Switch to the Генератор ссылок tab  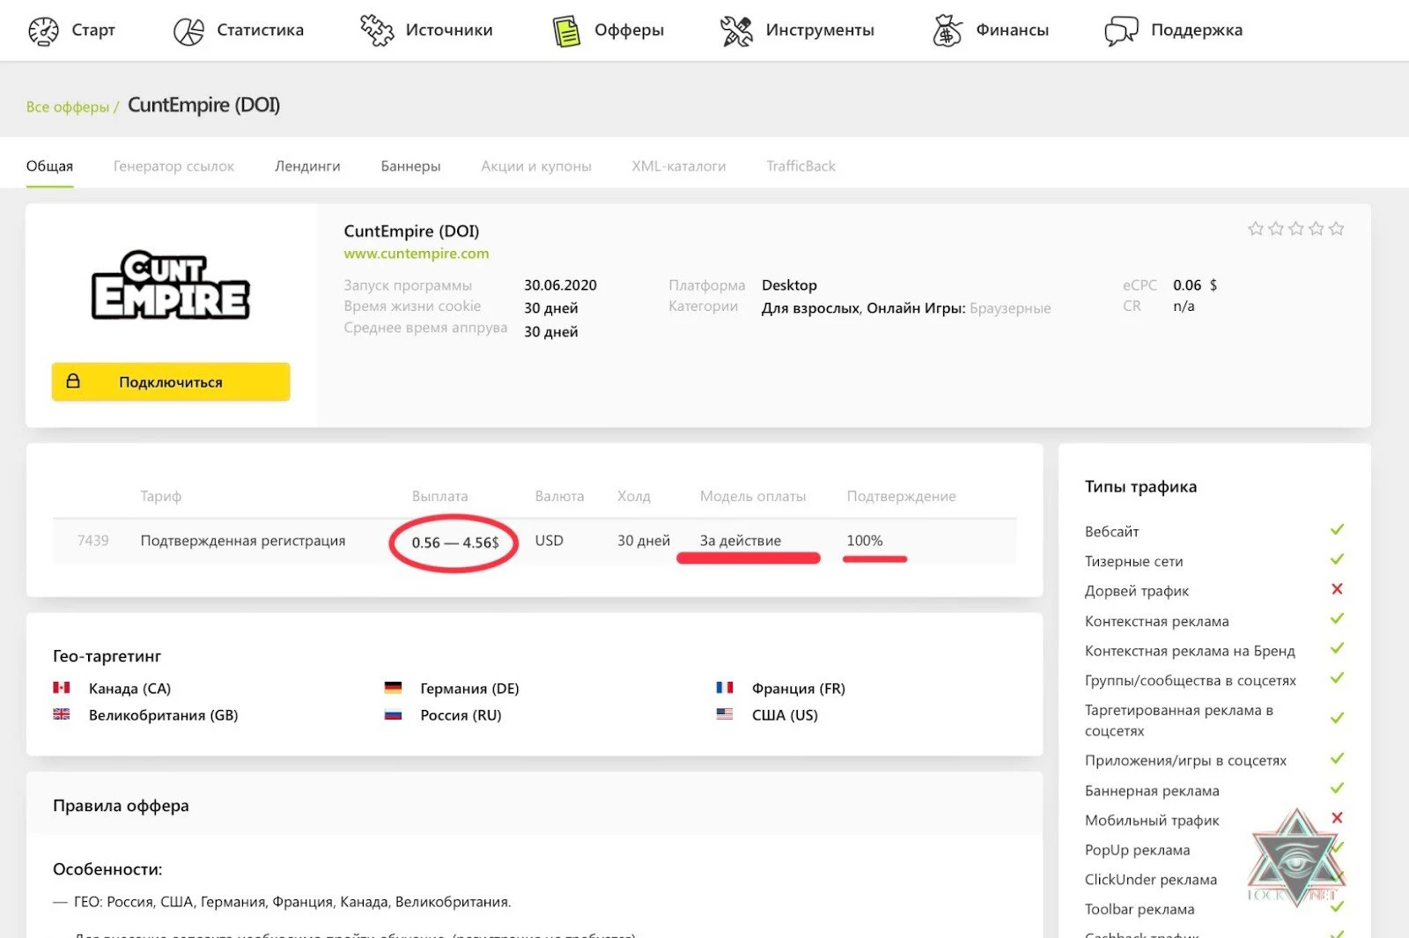(x=173, y=166)
